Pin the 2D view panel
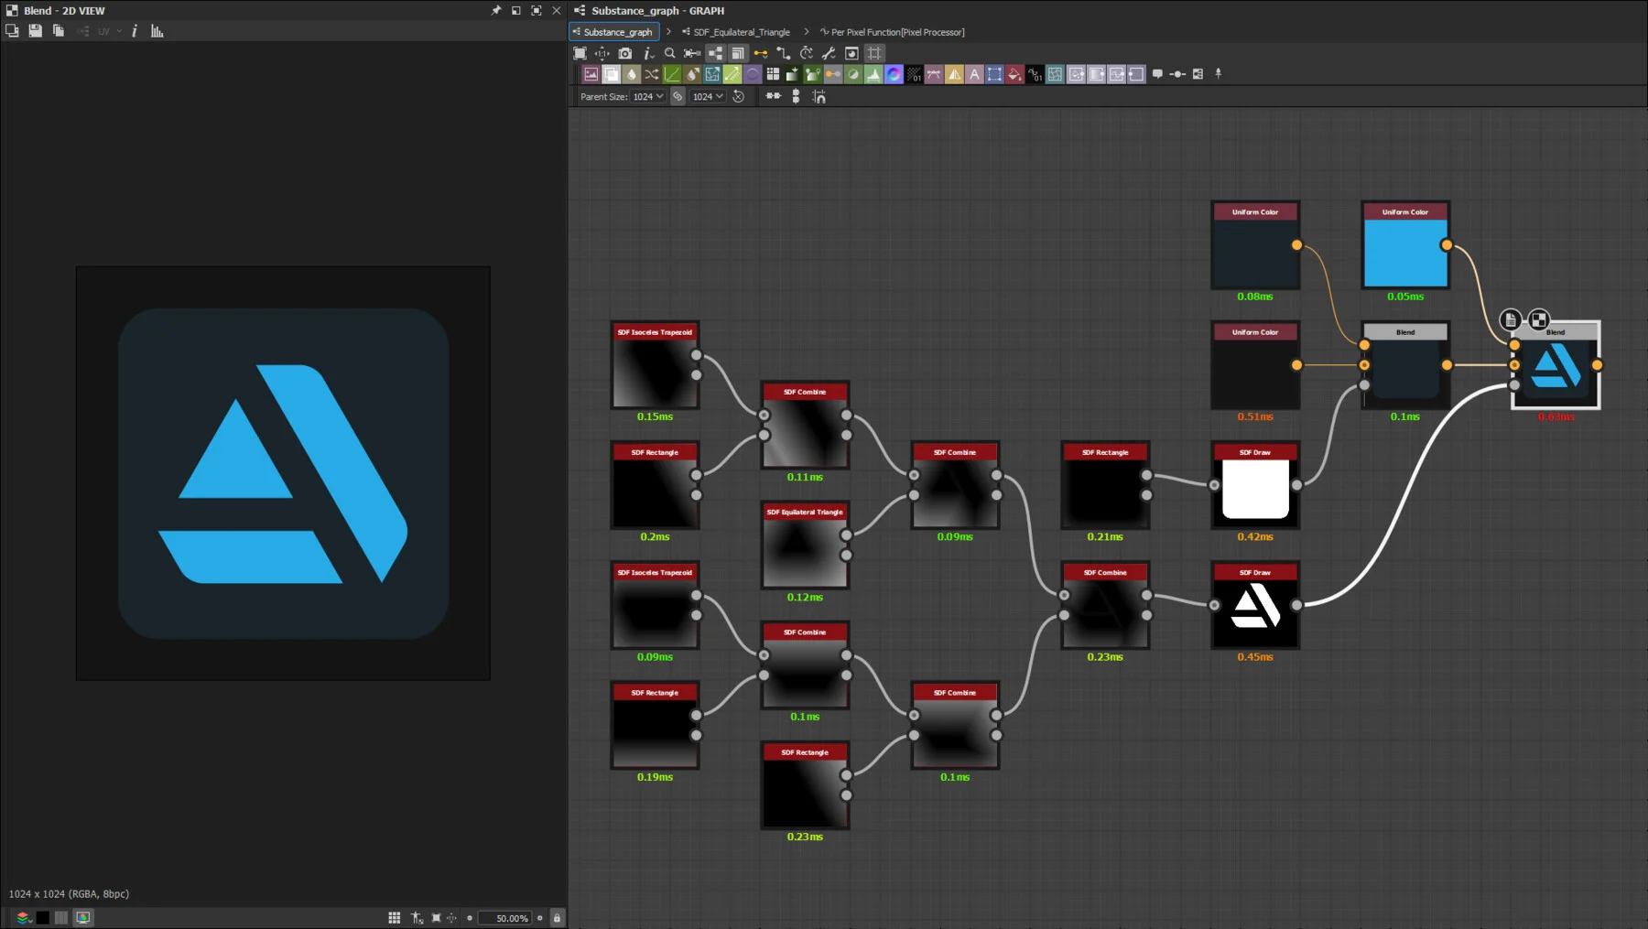The height and width of the screenshot is (929, 1648). [x=496, y=10]
